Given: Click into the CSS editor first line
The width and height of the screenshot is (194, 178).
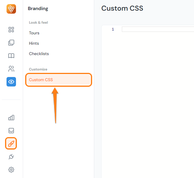Looking at the screenshot, I should tap(158, 29).
